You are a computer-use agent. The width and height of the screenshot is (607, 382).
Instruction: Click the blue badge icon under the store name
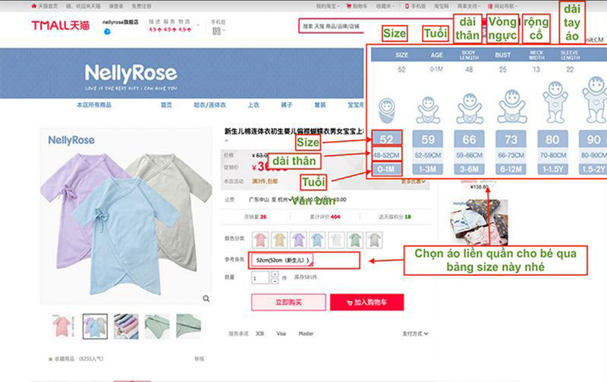tap(107, 31)
